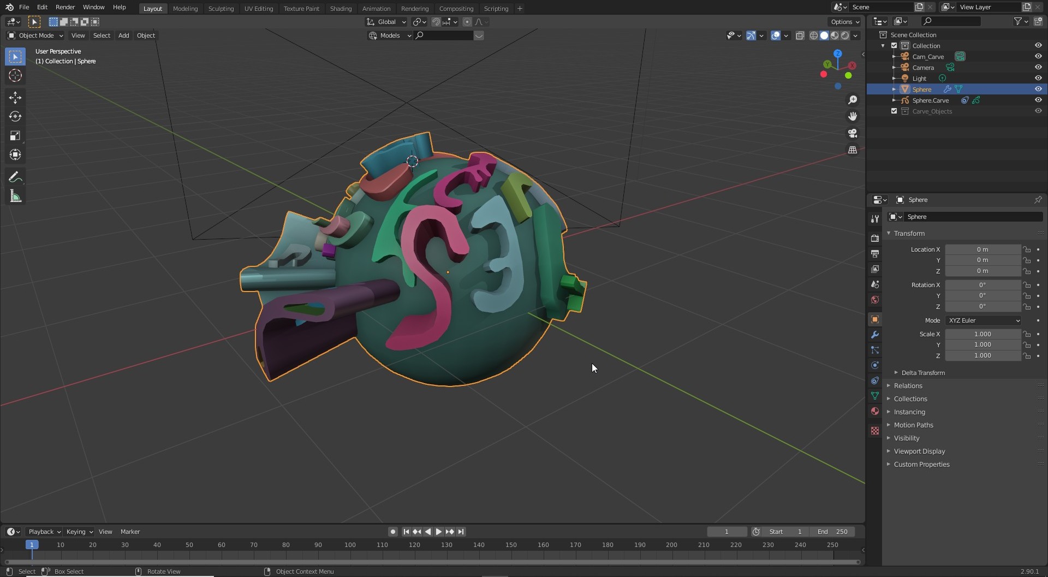Expand the Delta Transform panel

pos(923,373)
